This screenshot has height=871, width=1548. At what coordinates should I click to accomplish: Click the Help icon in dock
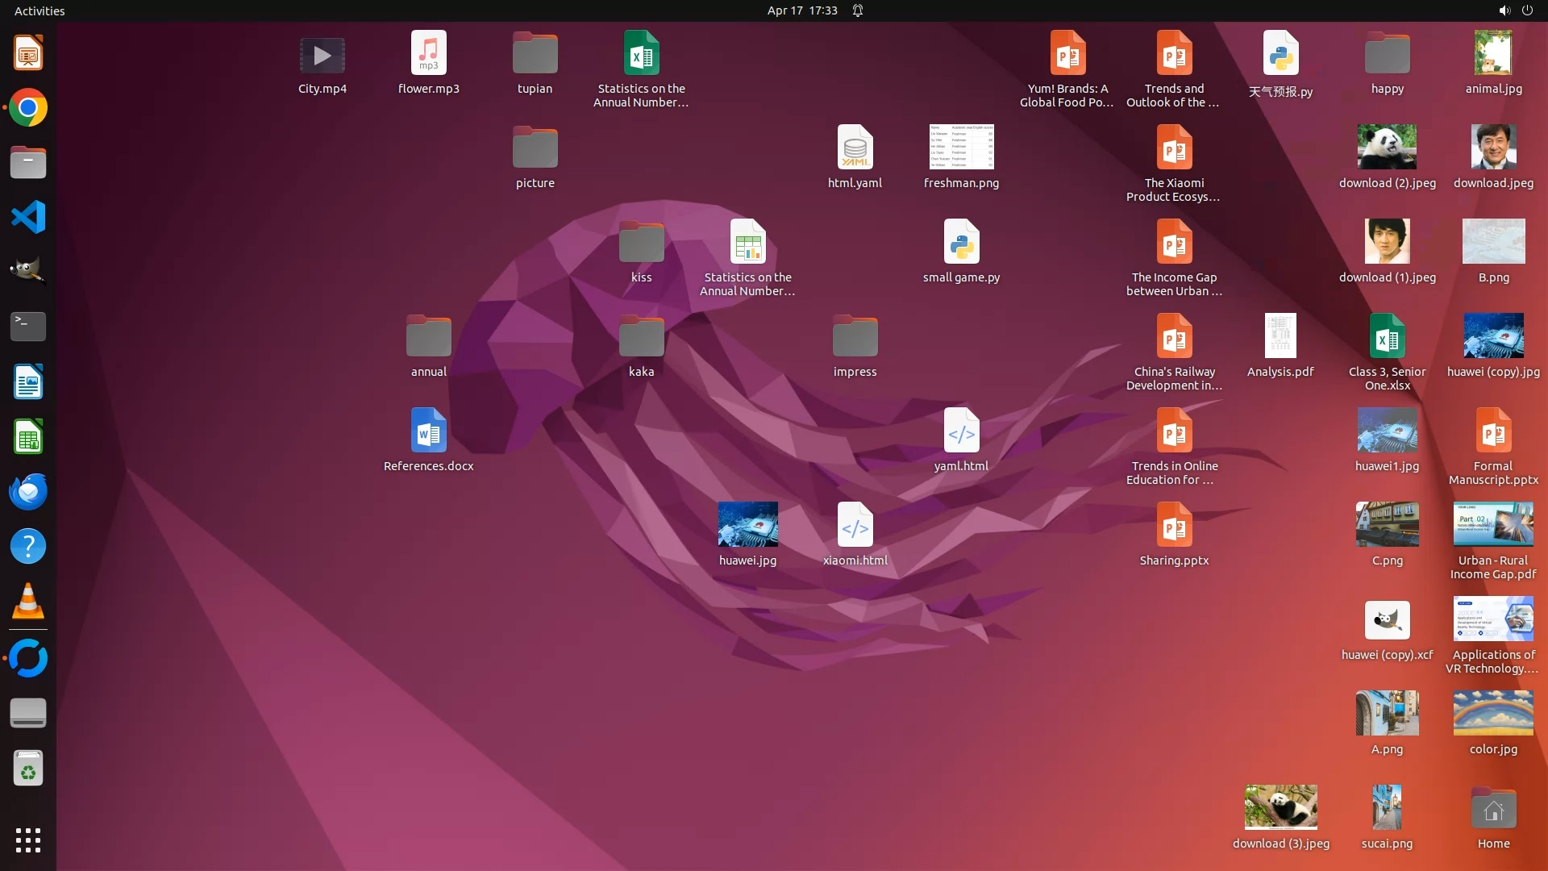28,546
